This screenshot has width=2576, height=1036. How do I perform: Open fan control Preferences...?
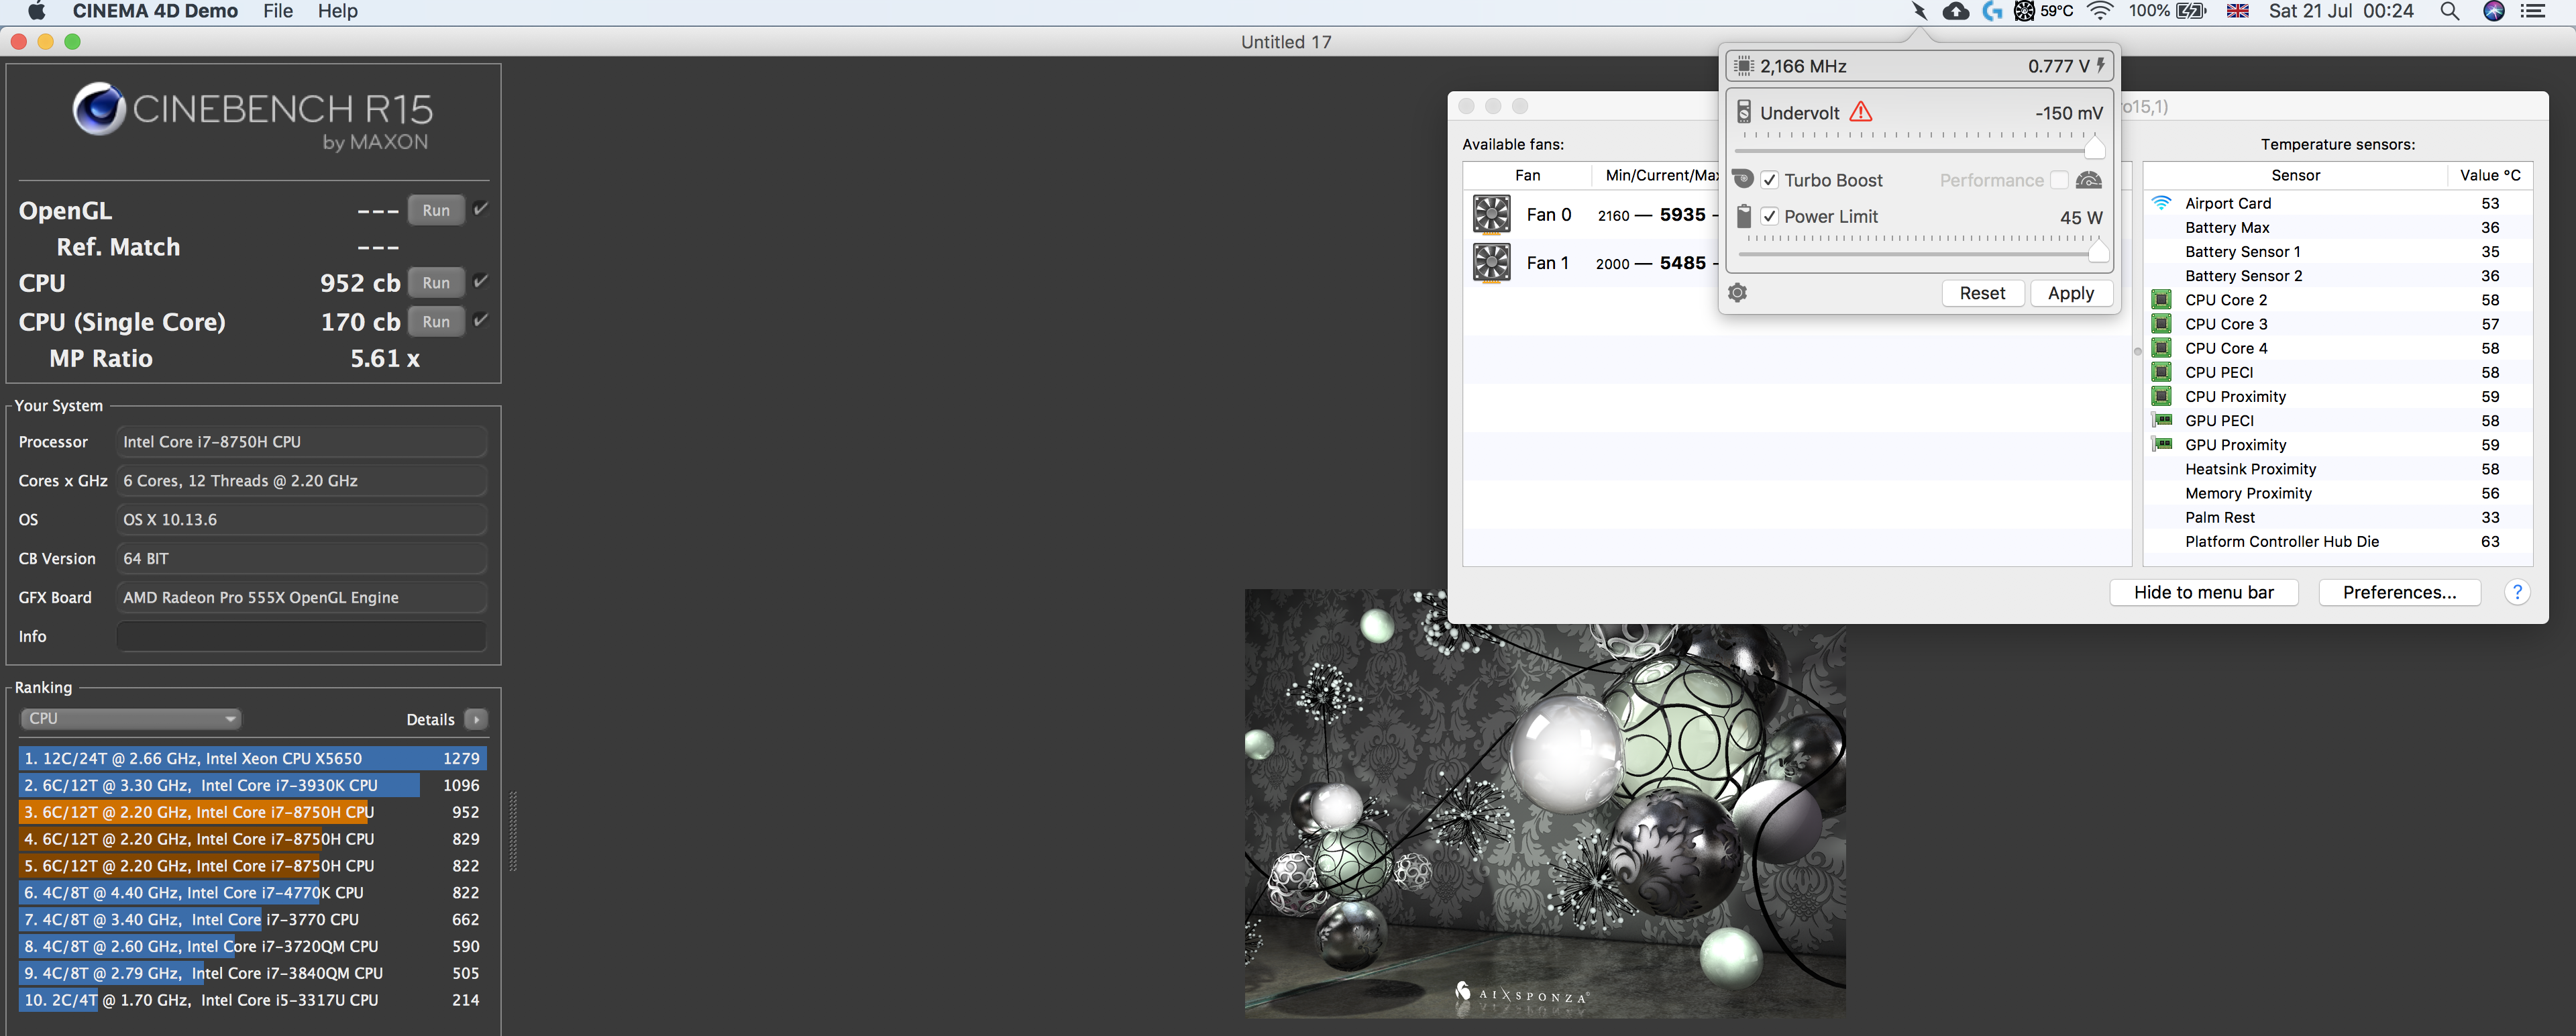[x=2399, y=592]
